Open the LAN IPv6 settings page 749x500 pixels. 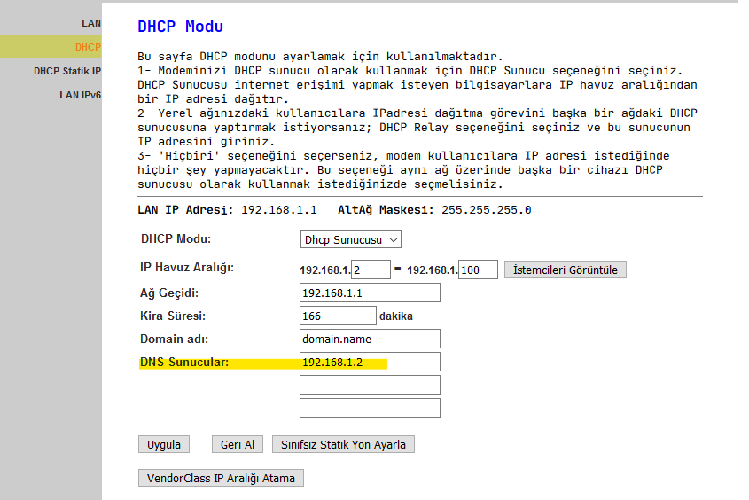(x=80, y=95)
